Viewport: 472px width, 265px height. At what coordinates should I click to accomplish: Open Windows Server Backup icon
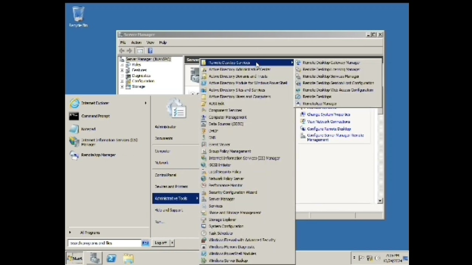tap(204, 261)
